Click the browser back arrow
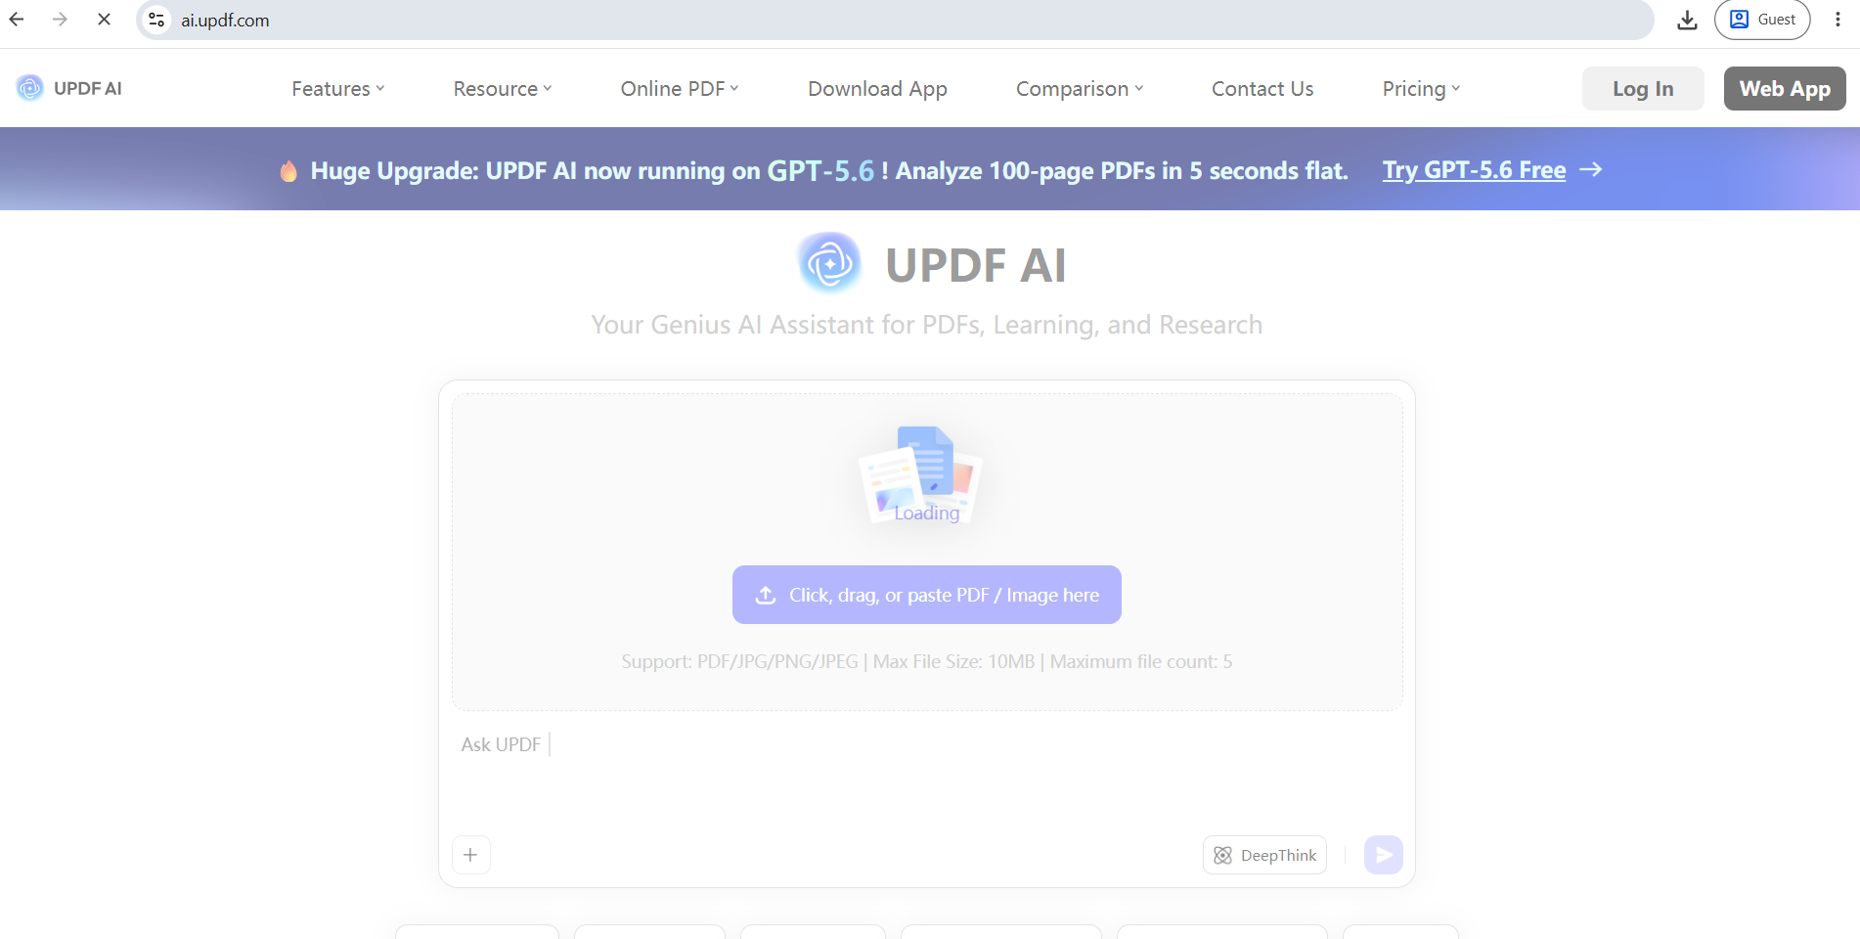Viewport: 1860px width, 939px height. click(x=17, y=20)
